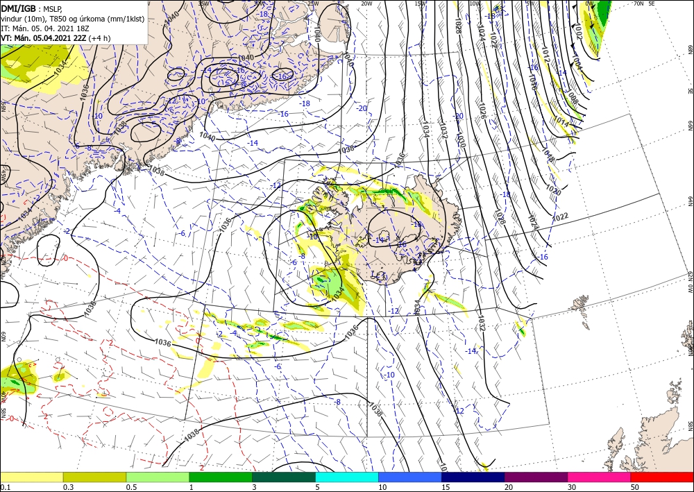
Task: Select the green 1–3 mm legend swatch
Action: 221,477
